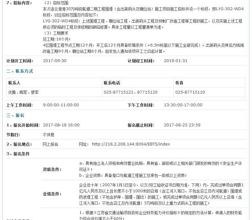Screen dimensions: 252x220
Task: Click the 传真 table column header
Action: [179, 83]
